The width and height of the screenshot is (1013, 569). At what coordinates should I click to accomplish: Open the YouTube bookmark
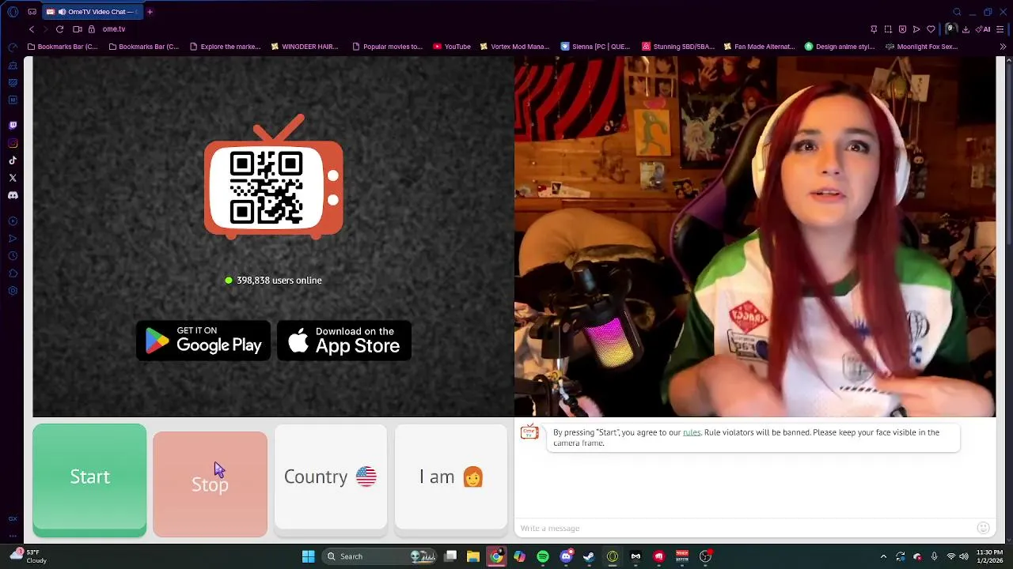(452, 47)
